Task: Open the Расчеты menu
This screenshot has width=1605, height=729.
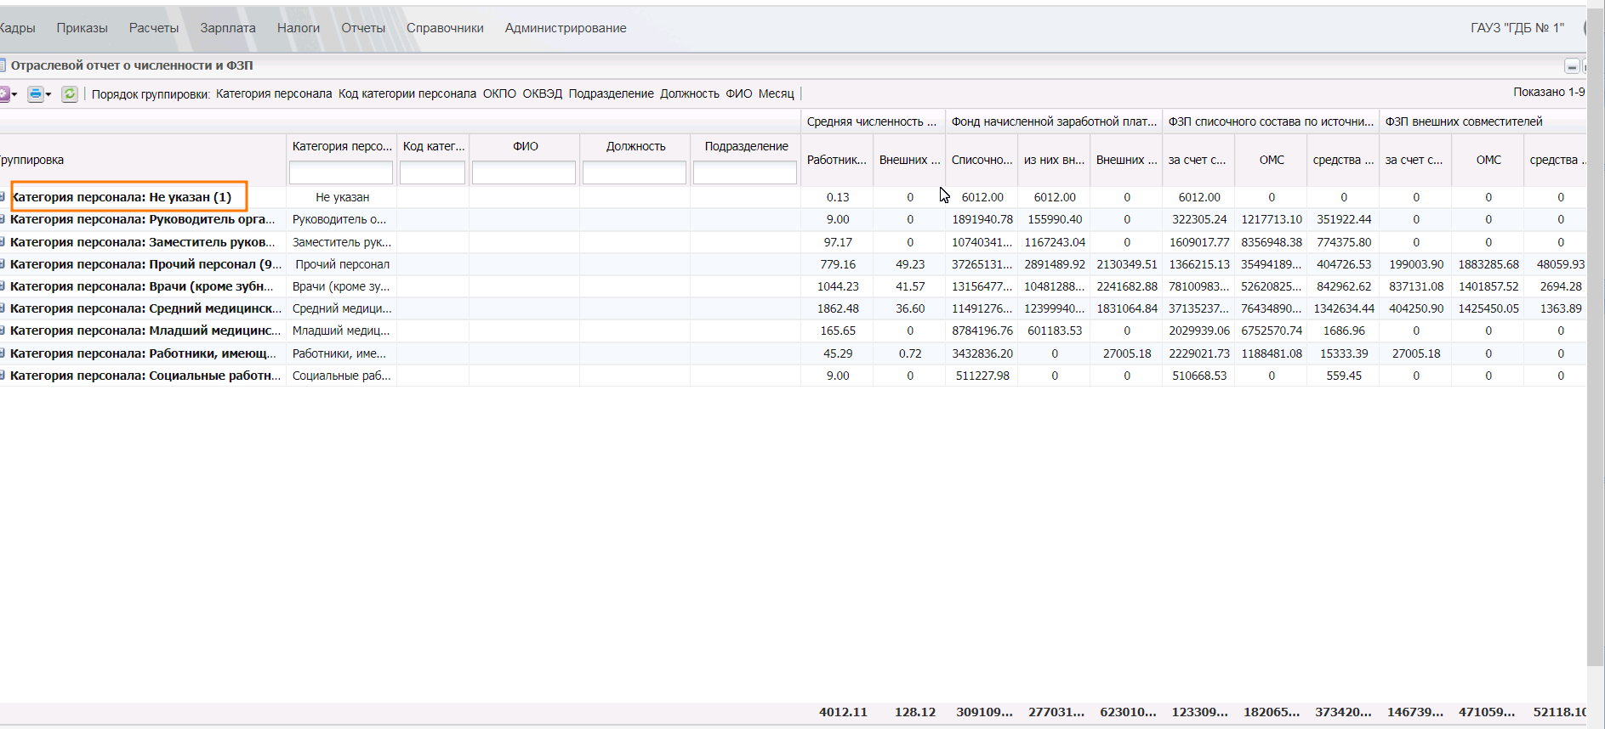Action: point(154,28)
